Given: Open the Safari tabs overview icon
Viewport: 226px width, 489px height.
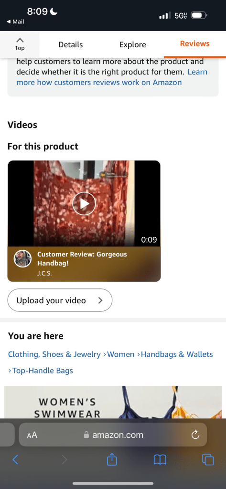Looking at the screenshot, I should [x=208, y=459].
